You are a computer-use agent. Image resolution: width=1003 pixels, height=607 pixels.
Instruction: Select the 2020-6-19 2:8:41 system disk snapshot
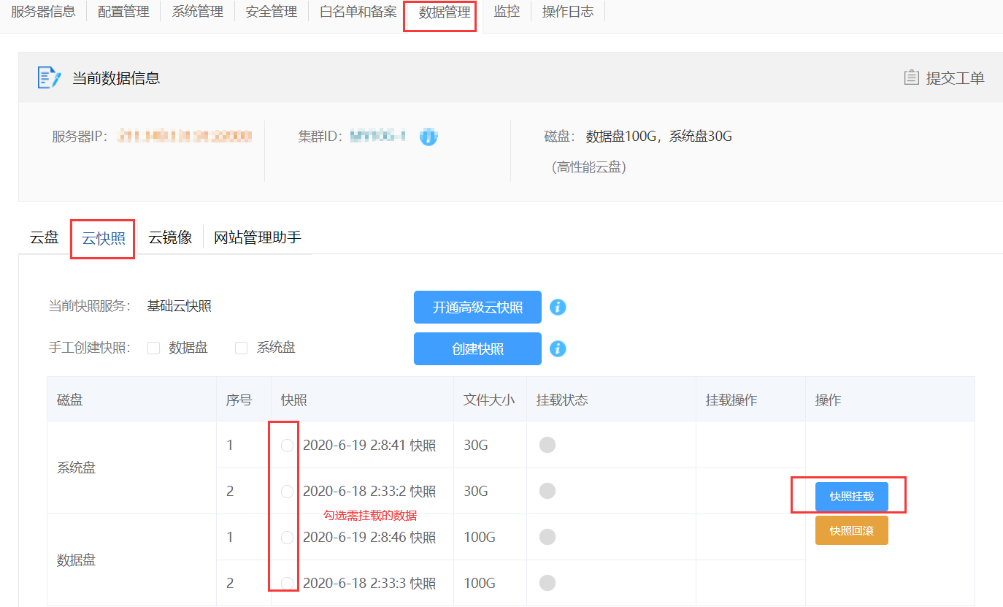(x=288, y=446)
